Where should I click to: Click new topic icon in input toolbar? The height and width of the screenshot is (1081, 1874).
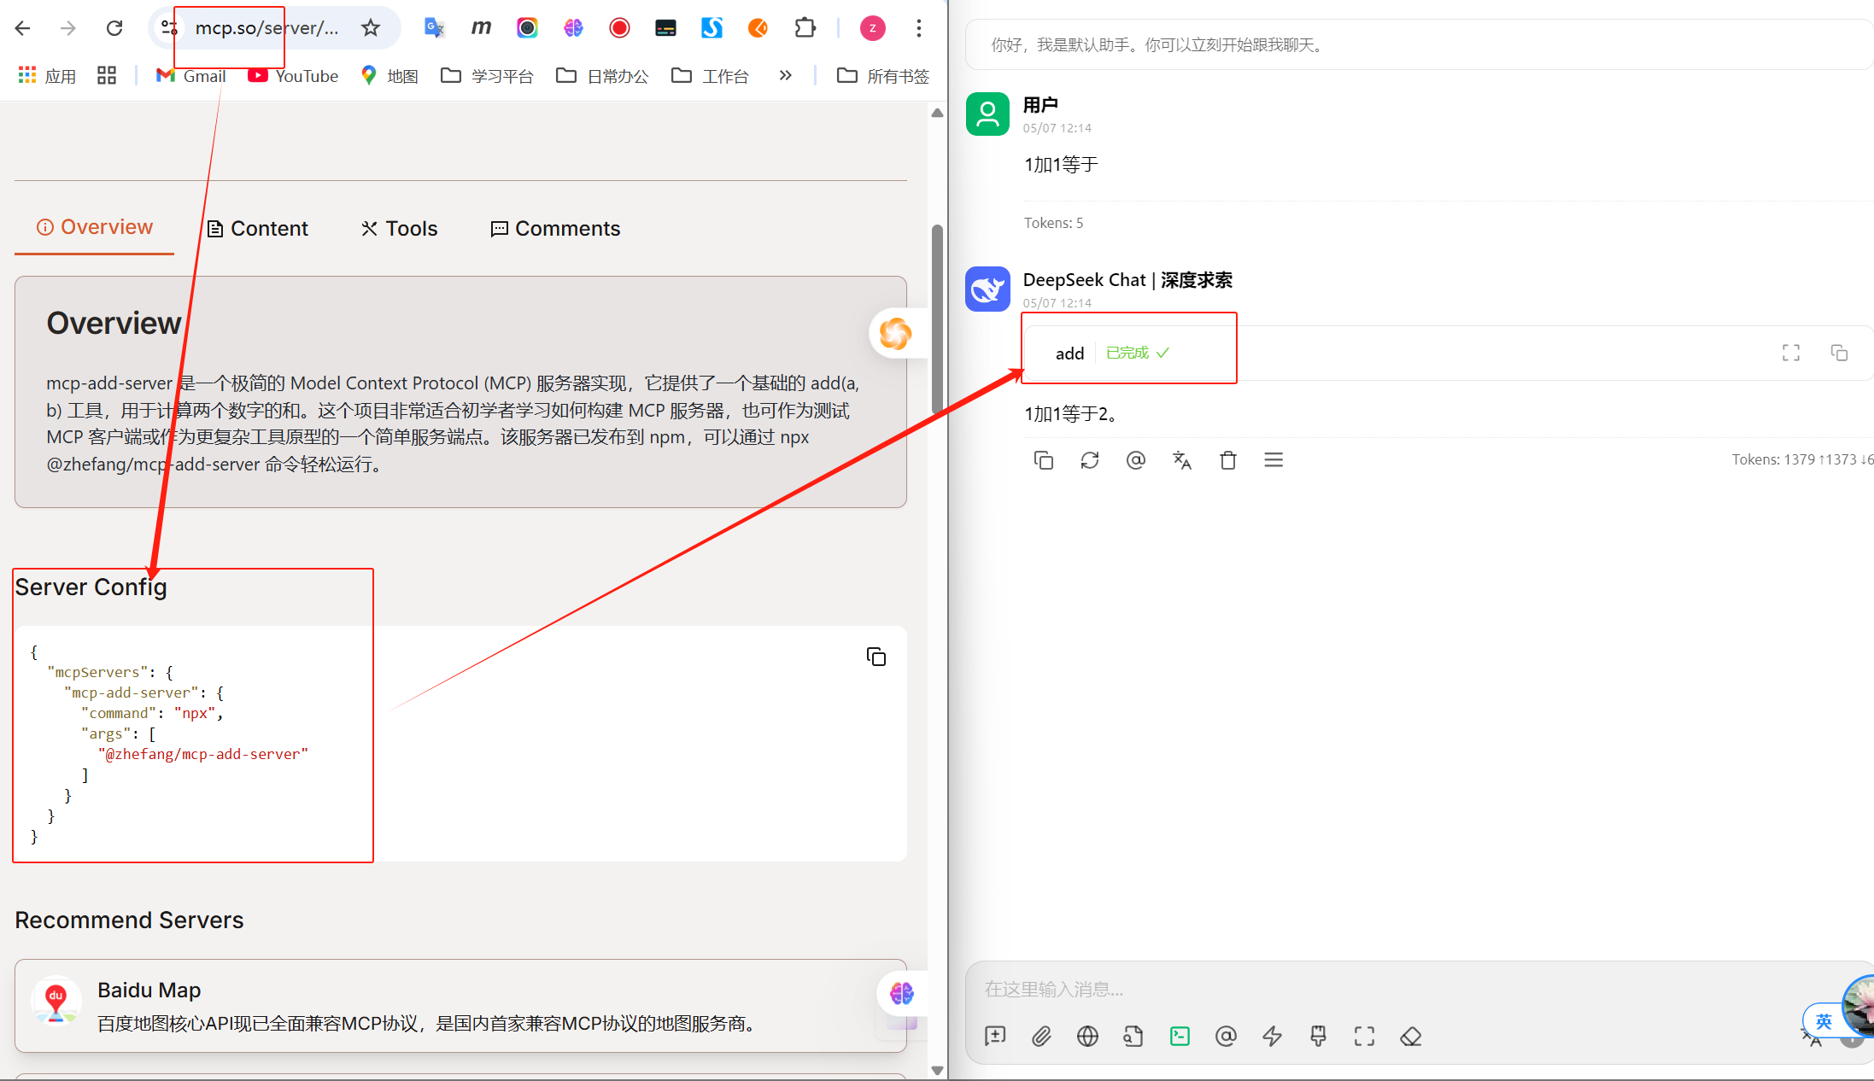(x=995, y=1037)
